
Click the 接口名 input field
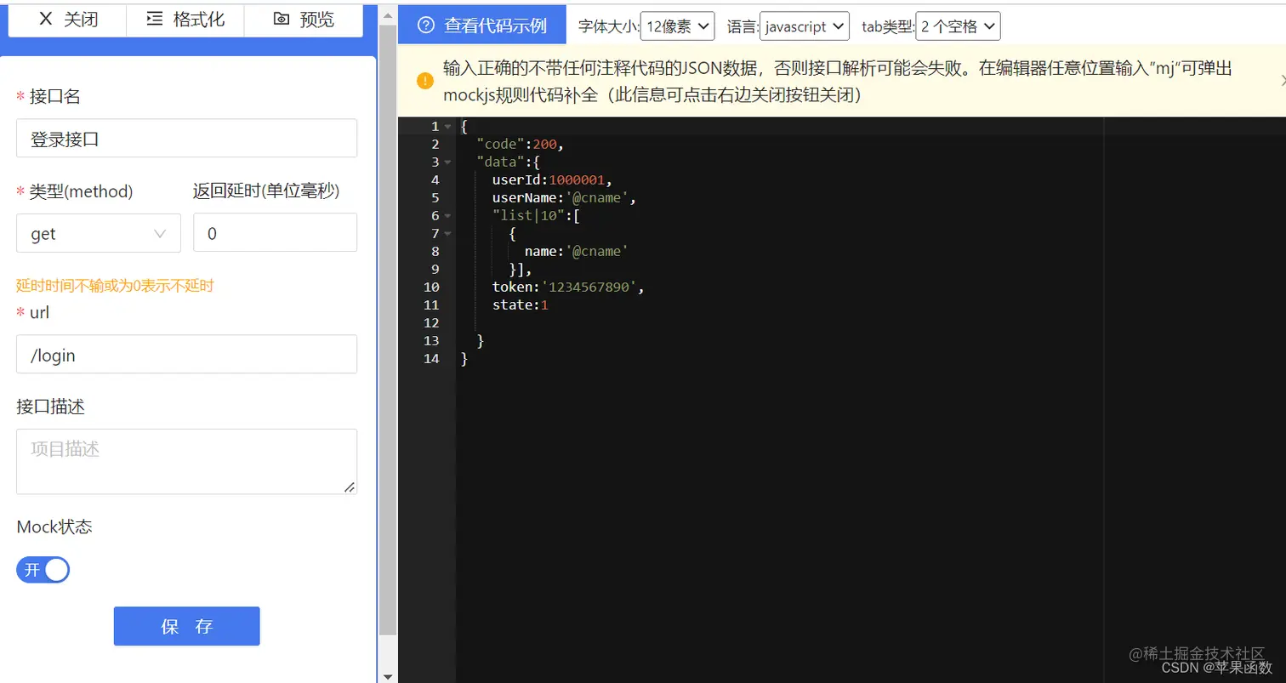point(186,139)
